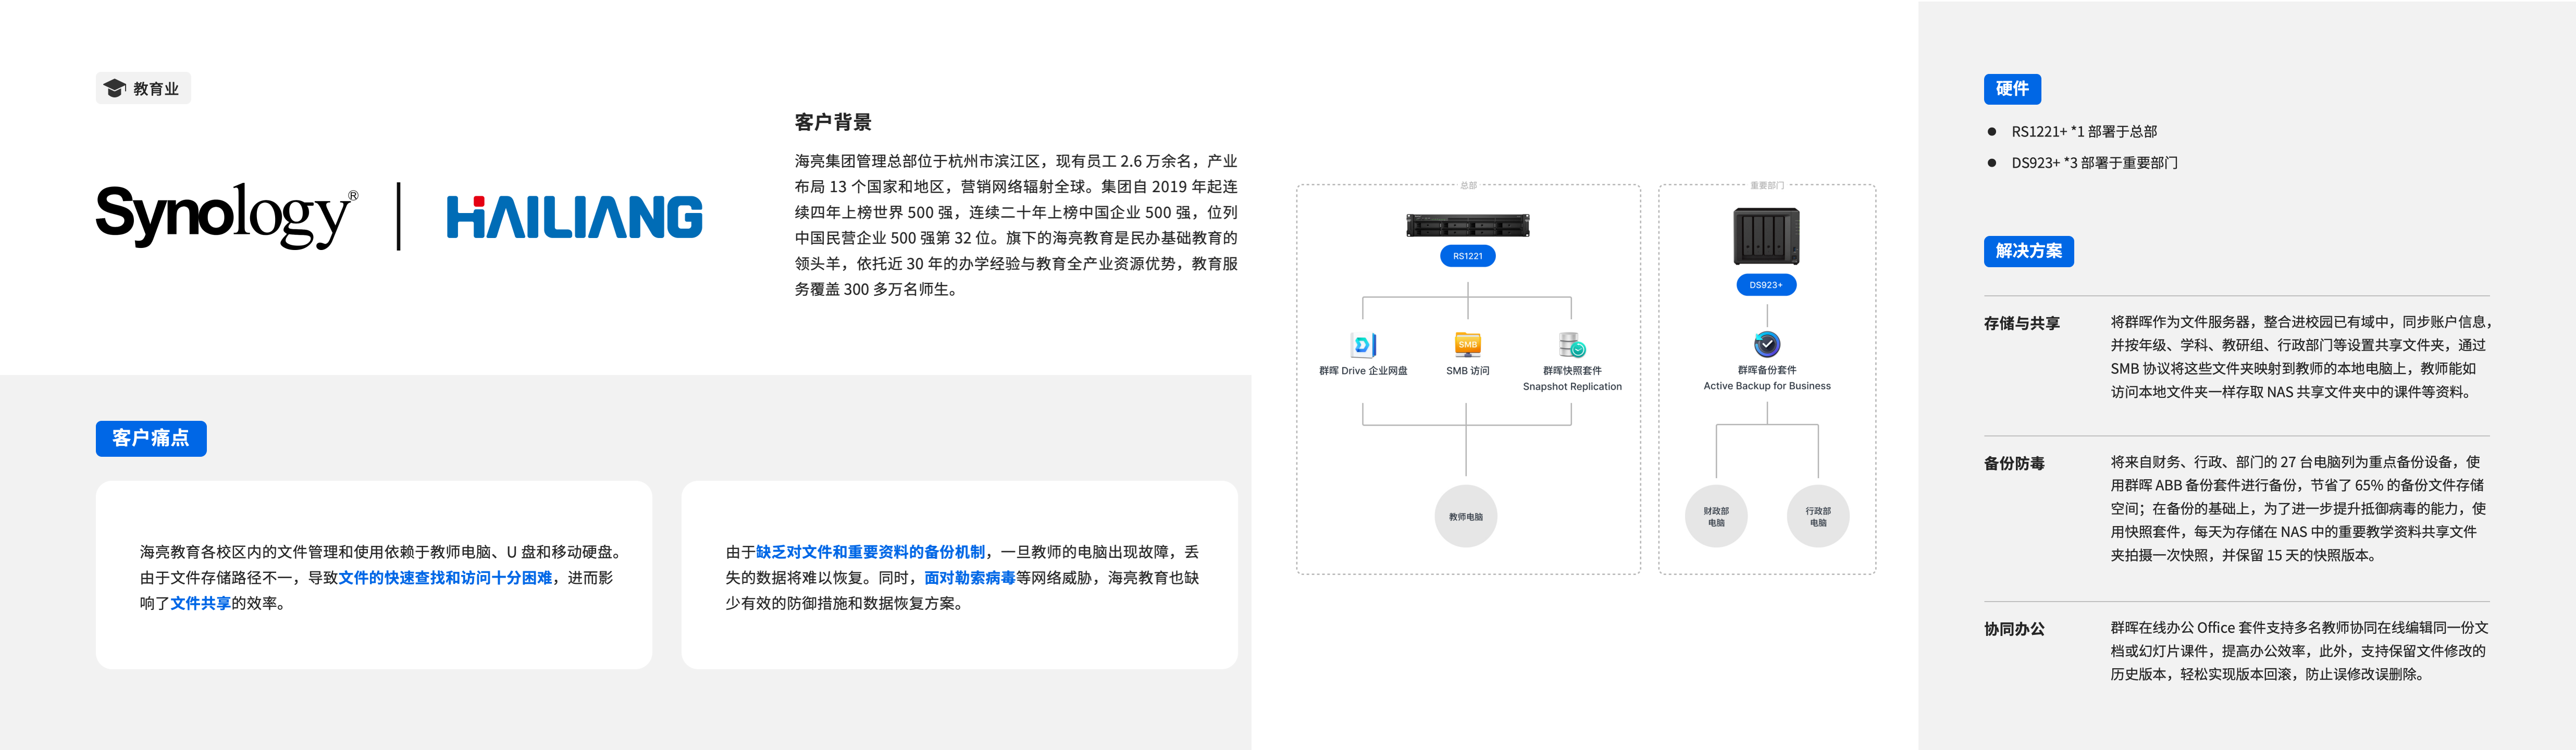2576x750 pixels.
Task: Click the DS923+ NAS device image
Action: coord(1766,236)
